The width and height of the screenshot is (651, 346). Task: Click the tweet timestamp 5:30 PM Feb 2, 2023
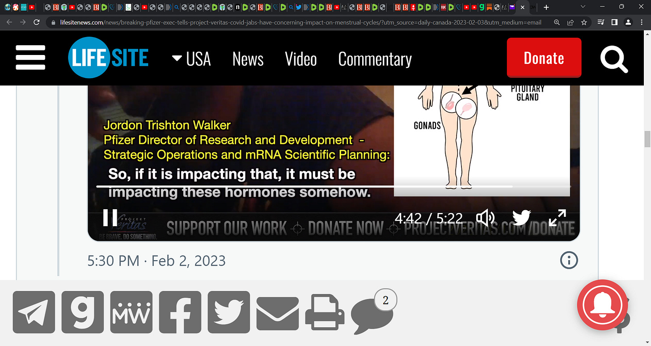156,261
